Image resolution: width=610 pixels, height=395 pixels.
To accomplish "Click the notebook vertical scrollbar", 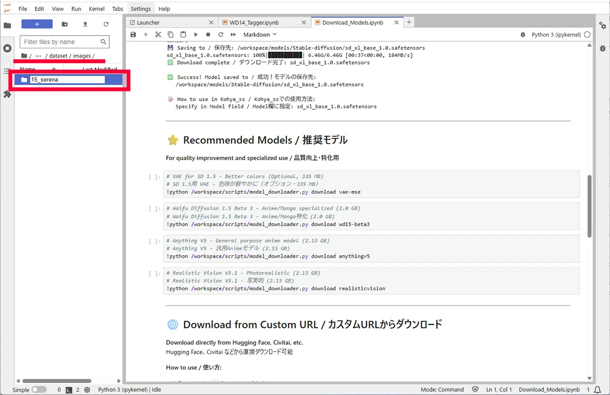I will [590, 206].
